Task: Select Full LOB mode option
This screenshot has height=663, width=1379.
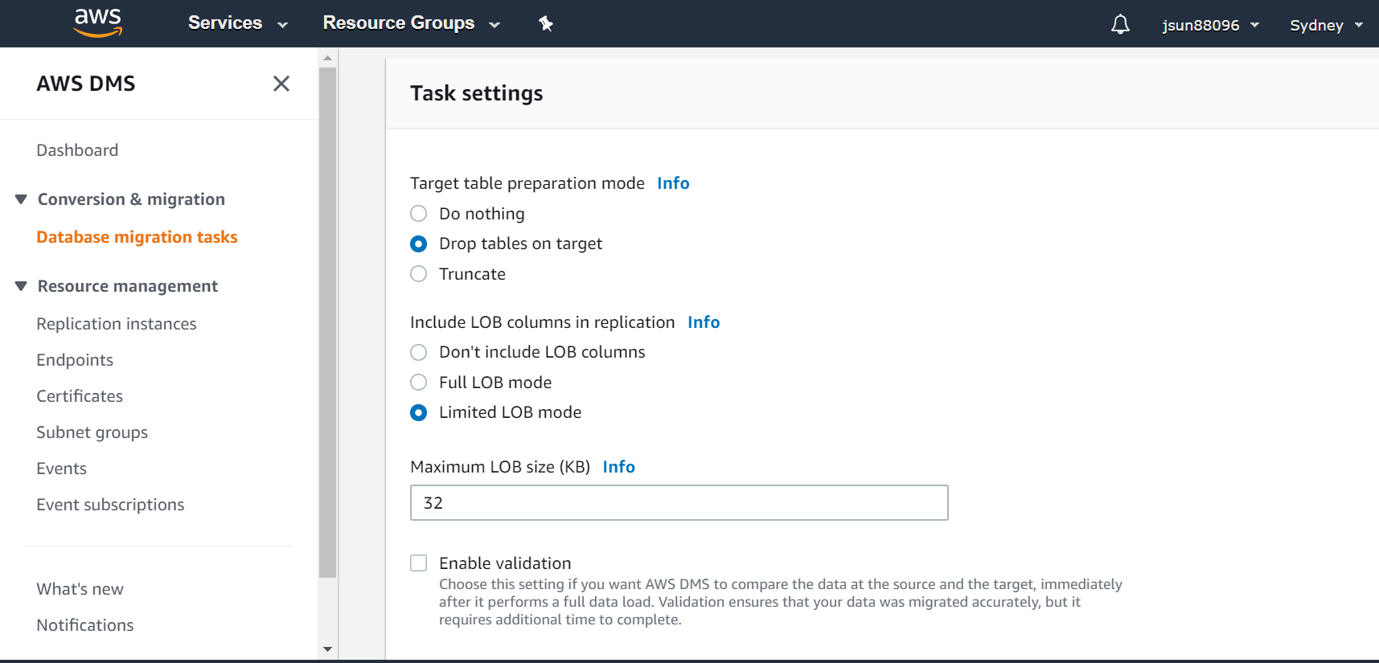Action: coord(419,383)
